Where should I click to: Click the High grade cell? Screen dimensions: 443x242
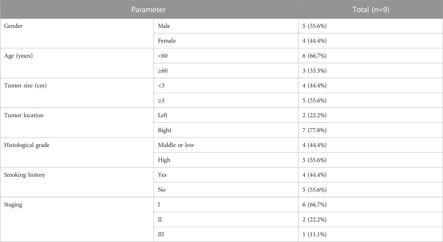(226, 160)
